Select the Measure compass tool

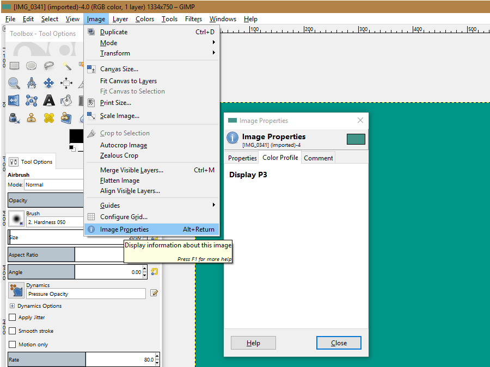tap(31, 83)
